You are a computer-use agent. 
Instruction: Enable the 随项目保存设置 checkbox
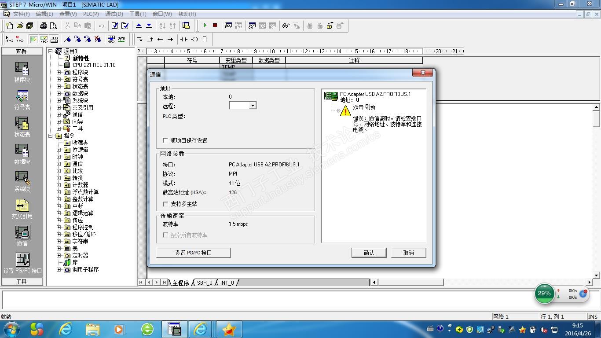(x=165, y=140)
